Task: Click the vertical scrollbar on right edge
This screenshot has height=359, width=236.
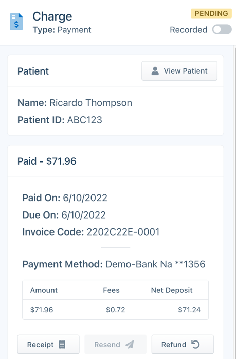Action: pos(234,202)
